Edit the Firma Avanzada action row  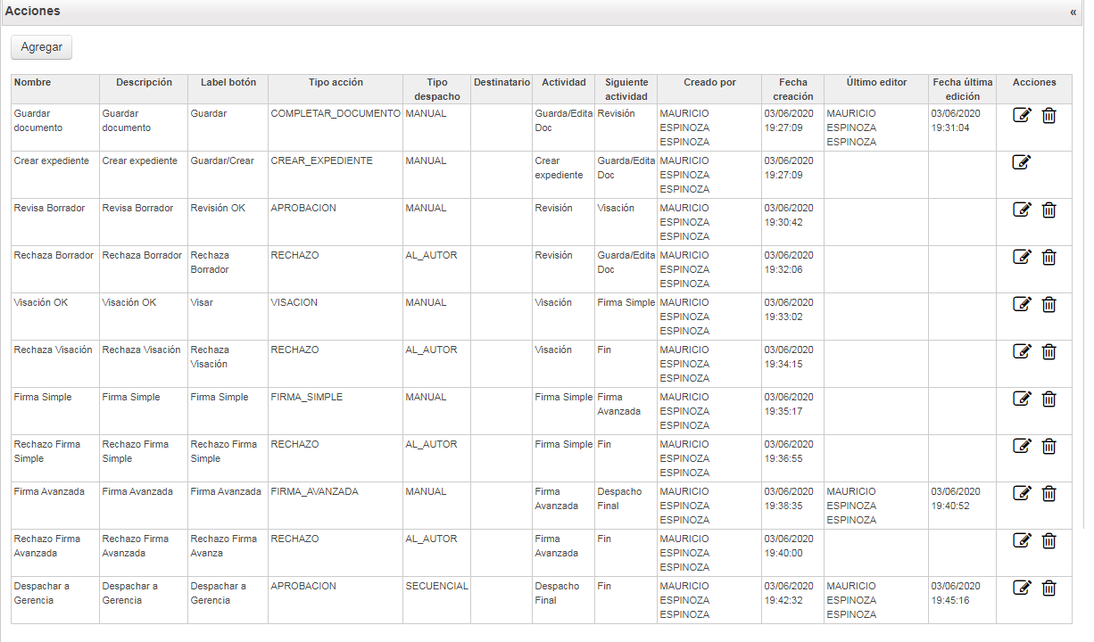tap(1023, 493)
